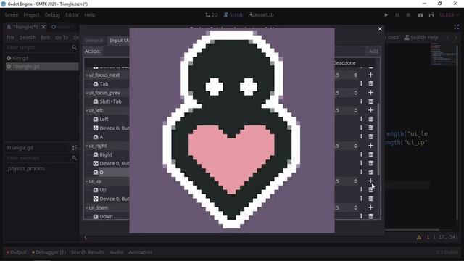Play a custom scene
The image size is (464, 261).
(x=431, y=15)
